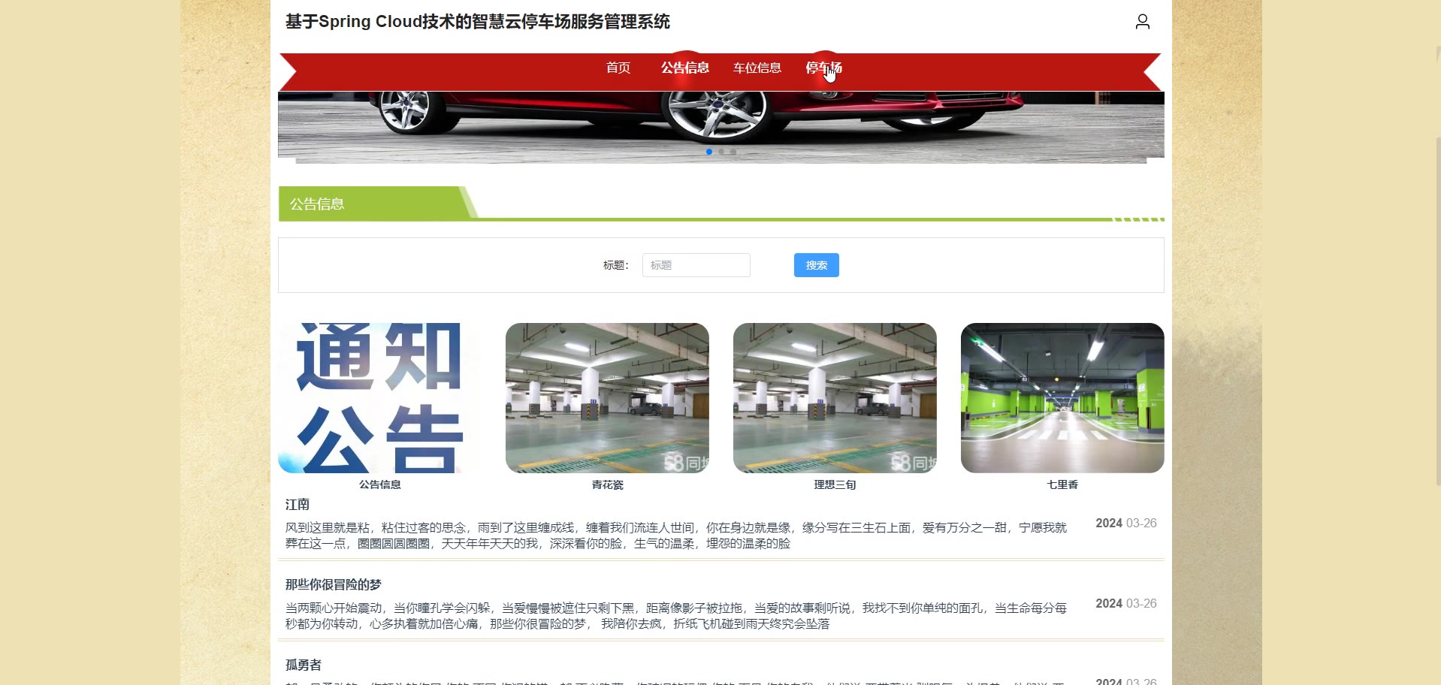1441x685 pixels.
Task: Click the 2024 03-26 date of 江南
Action: [x=1126, y=523]
